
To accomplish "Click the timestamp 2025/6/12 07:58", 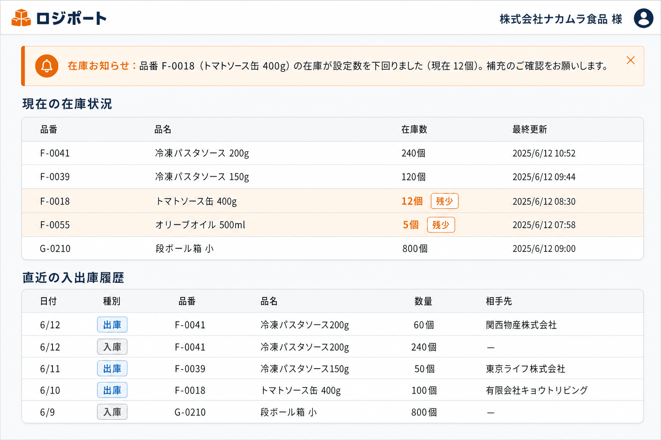I will coord(544,225).
